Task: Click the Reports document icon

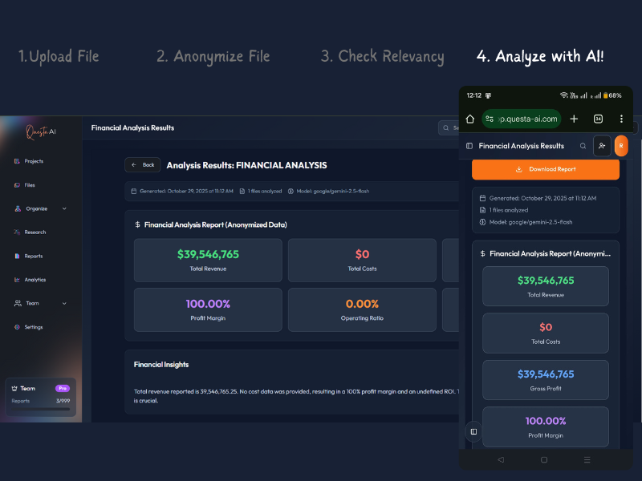Action: [17, 256]
